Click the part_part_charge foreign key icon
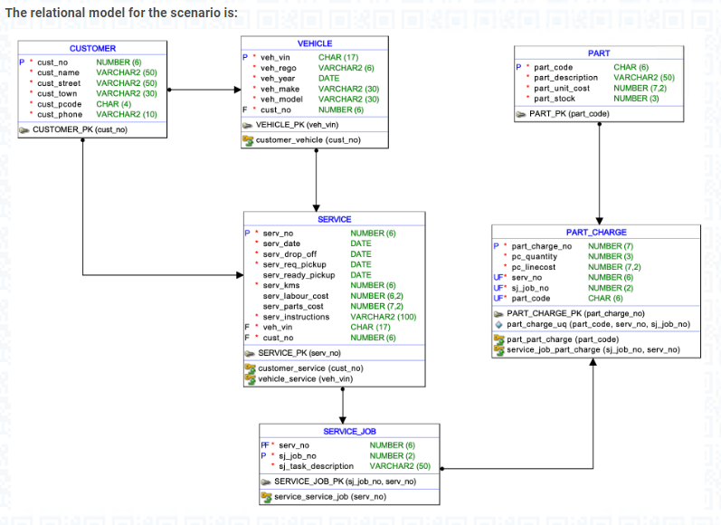The height and width of the screenshot is (525, 721). tap(498, 339)
